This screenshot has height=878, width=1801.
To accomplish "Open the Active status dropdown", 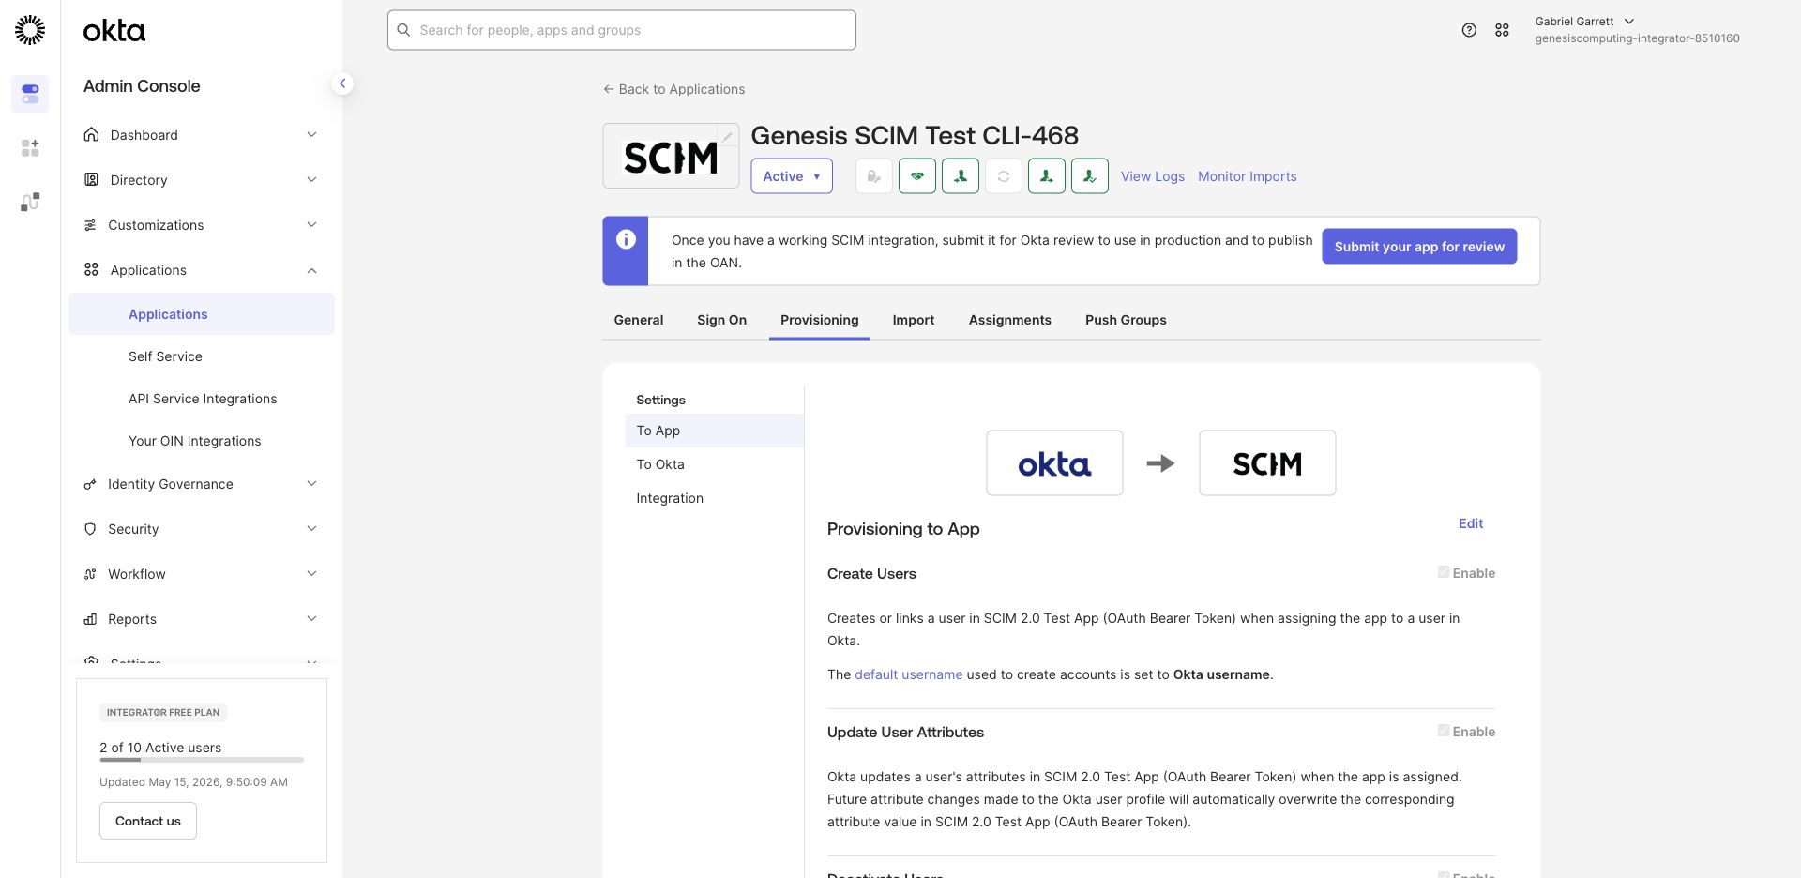I will click(x=792, y=176).
